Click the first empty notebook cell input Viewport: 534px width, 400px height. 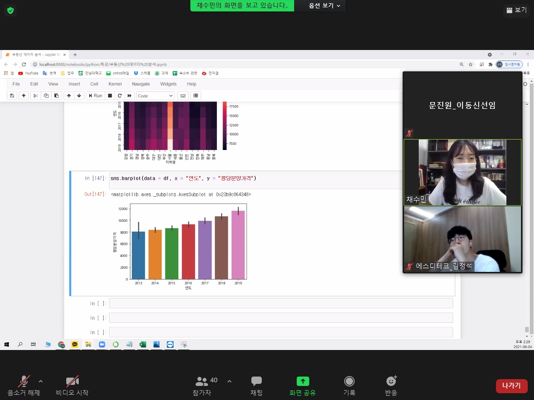pyautogui.click(x=281, y=303)
